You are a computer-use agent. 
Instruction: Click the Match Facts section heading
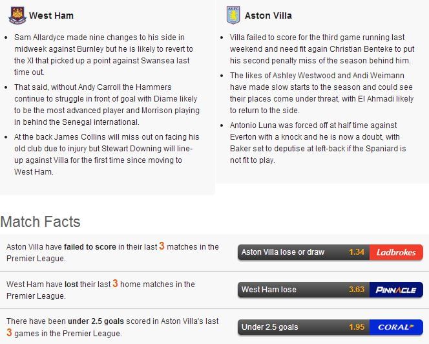(x=41, y=222)
